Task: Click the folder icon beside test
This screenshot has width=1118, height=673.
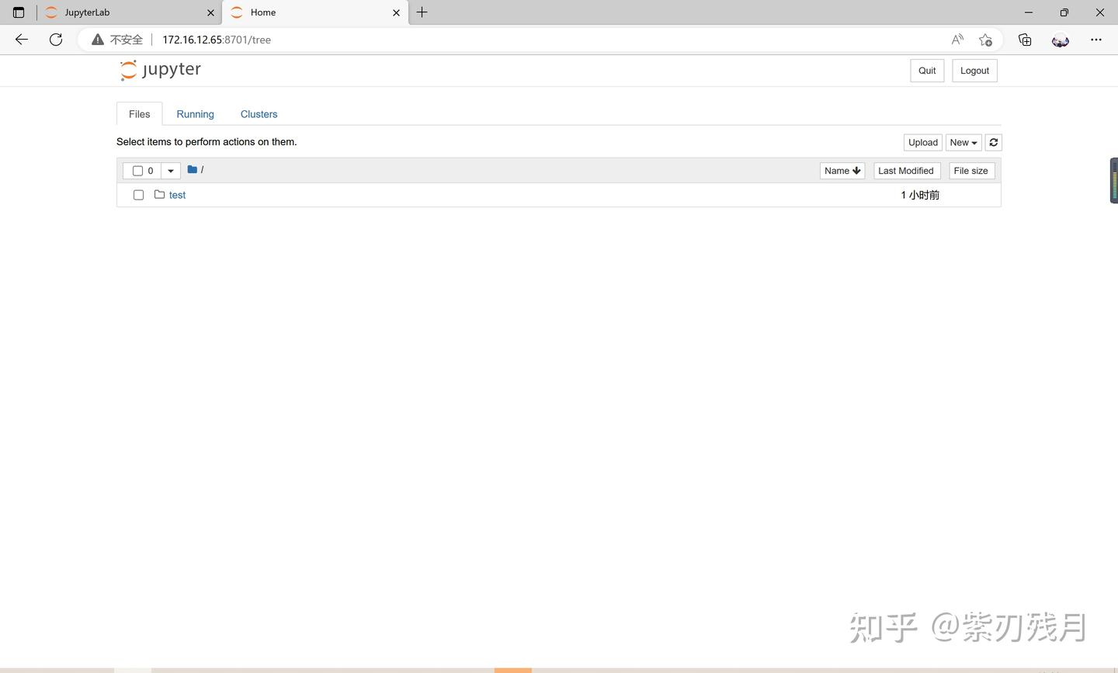Action: pos(159,195)
